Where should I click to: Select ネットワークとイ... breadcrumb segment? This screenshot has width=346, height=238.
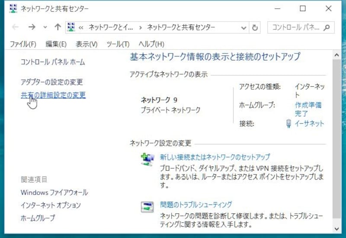click(111, 27)
